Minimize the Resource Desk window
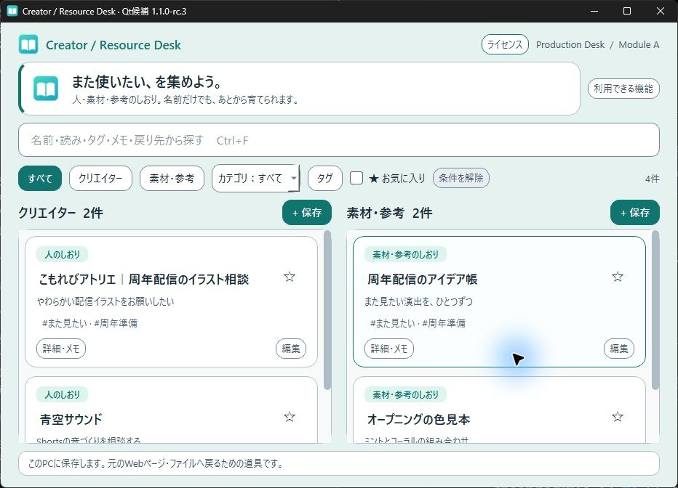The image size is (678, 488). point(594,11)
